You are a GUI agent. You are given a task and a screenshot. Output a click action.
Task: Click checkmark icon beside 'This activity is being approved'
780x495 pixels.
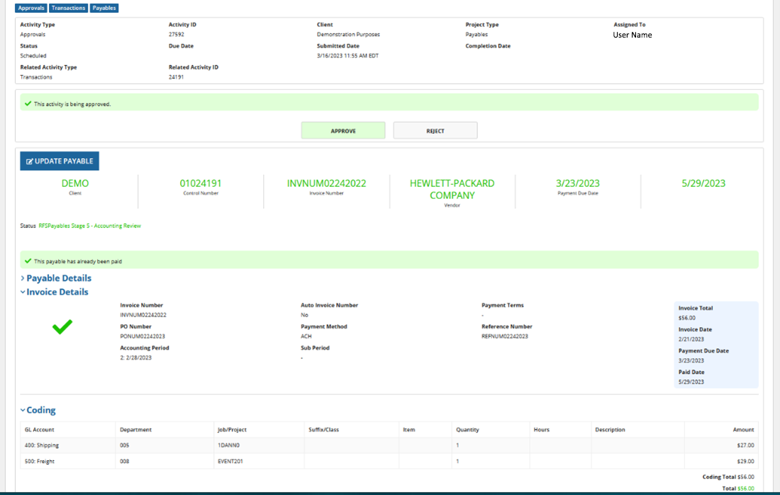coord(28,103)
